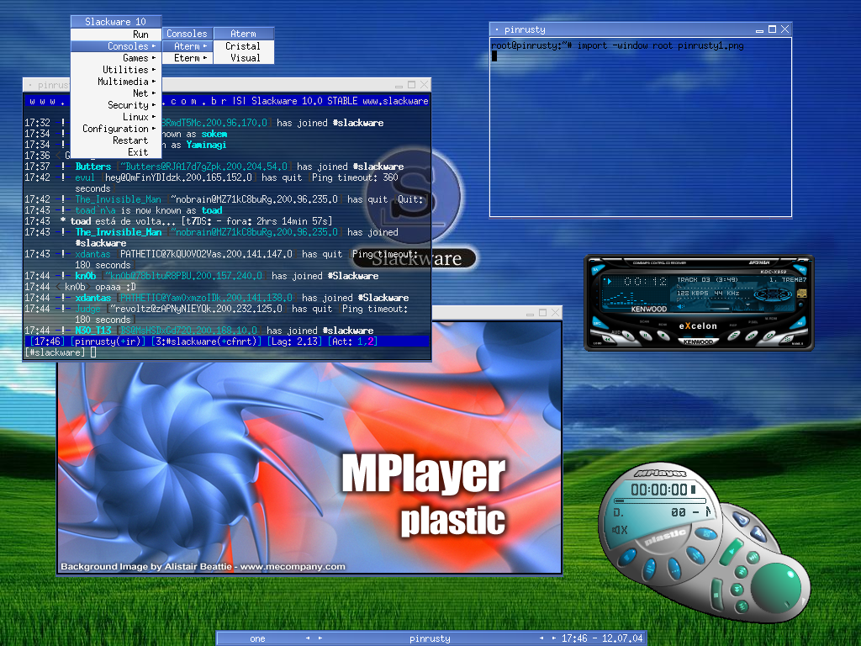The image size is (861, 646).
Task: Pause playback on the Kenwood excelon player
Action: click(645, 336)
